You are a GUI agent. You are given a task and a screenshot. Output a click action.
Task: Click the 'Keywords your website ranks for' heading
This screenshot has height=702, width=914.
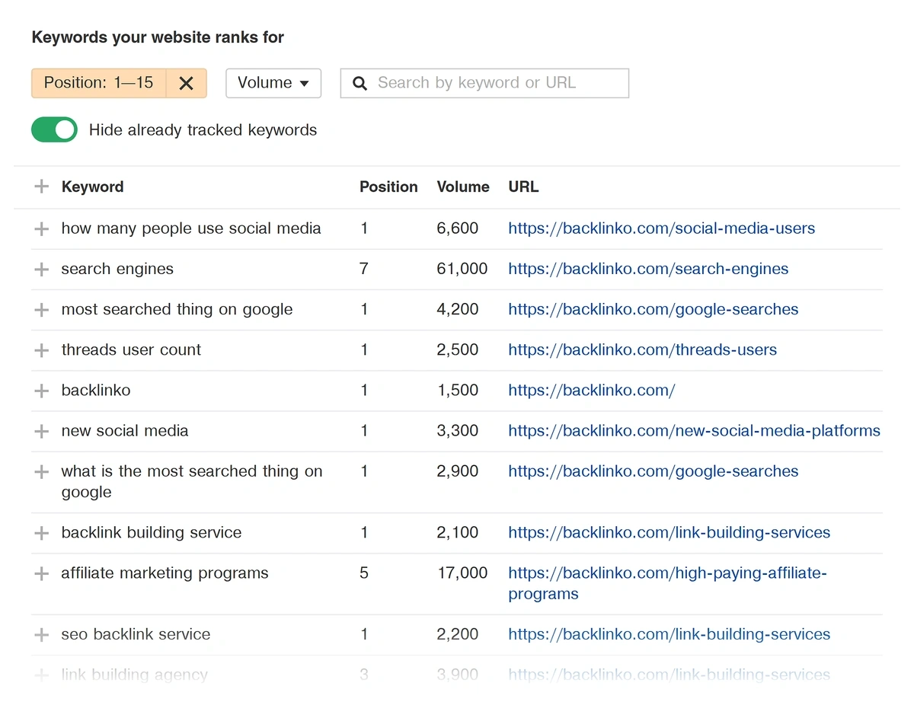pyautogui.click(x=158, y=37)
